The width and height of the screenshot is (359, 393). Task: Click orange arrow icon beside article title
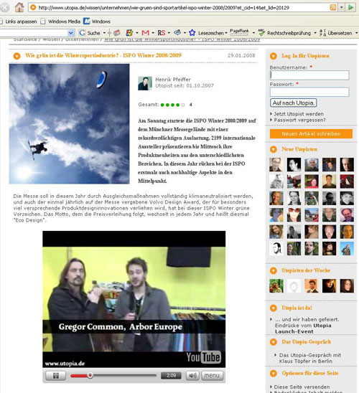click(17, 56)
